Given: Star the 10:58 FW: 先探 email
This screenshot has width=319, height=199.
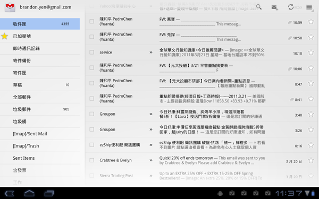Looking at the screenshot, I should pos(311,37).
